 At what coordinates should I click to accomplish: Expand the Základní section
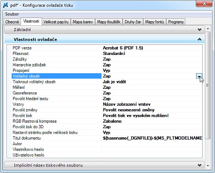tap(104, 30)
